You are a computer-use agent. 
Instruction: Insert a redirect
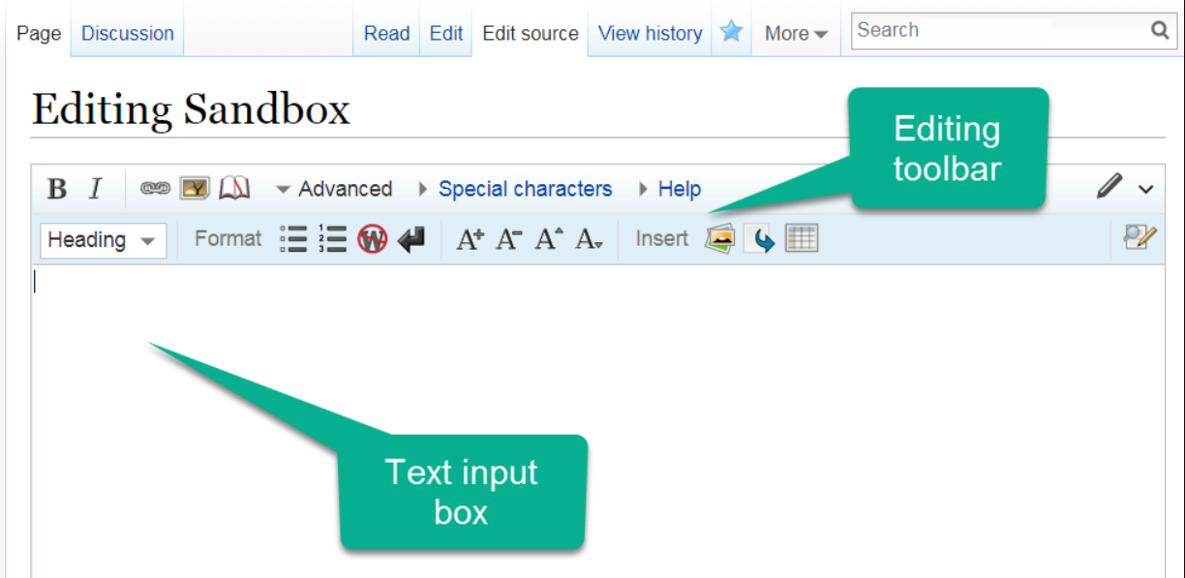(x=763, y=239)
